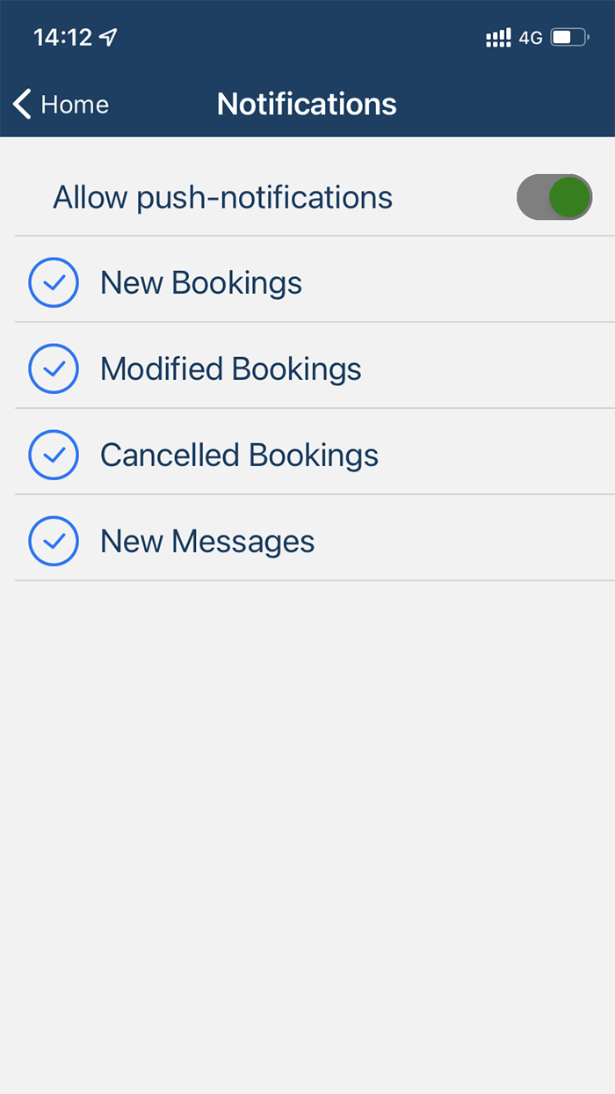Screen dimensions: 615x1094
Task: Uncheck the New Bookings checkmark circle
Action: tap(54, 282)
